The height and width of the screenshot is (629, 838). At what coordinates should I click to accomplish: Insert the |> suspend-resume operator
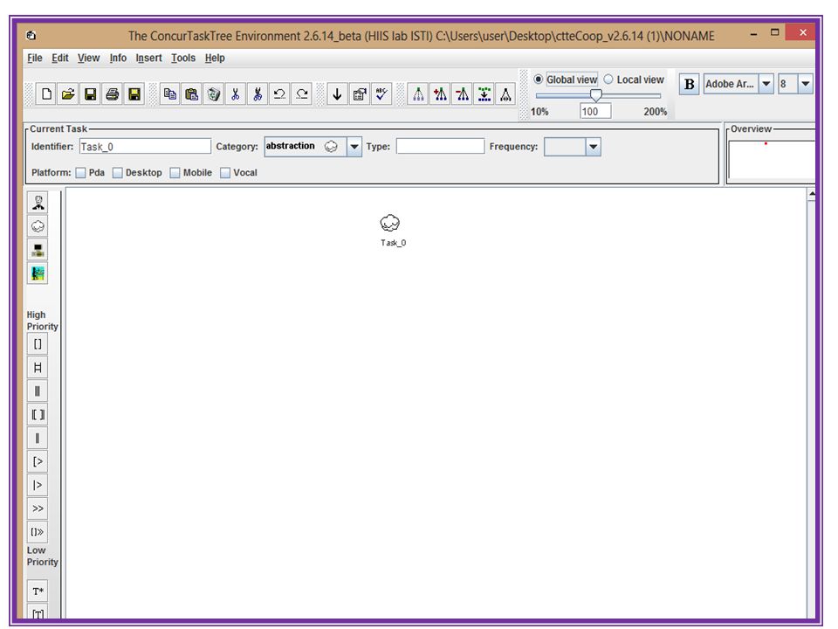pyautogui.click(x=38, y=485)
